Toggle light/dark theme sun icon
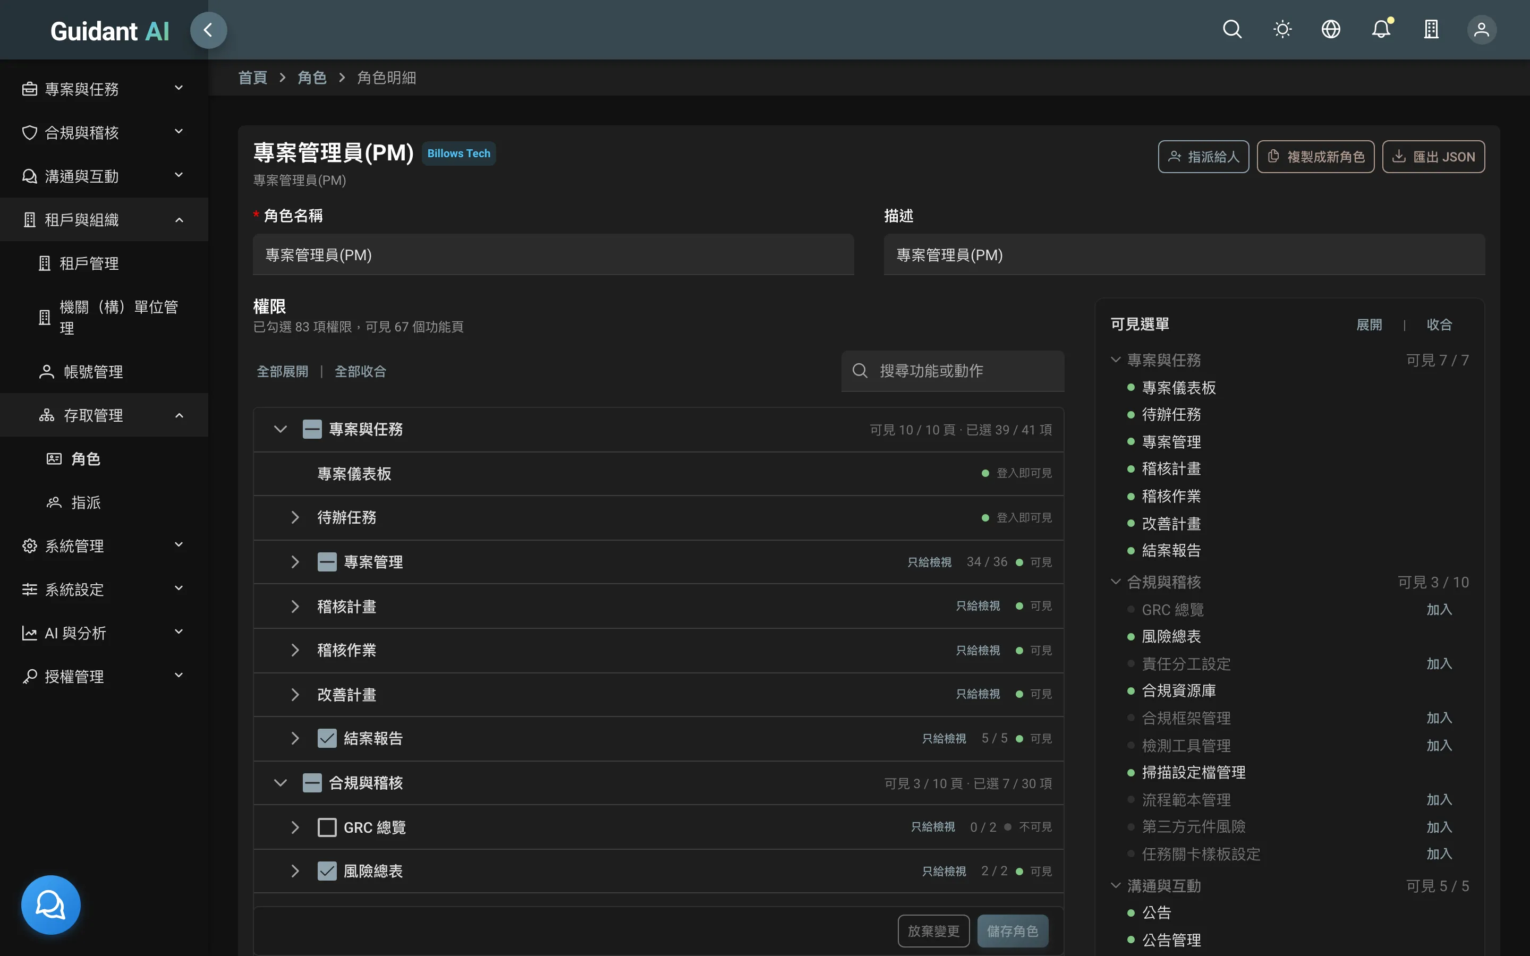The image size is (1530, 956). [1282, 30]
